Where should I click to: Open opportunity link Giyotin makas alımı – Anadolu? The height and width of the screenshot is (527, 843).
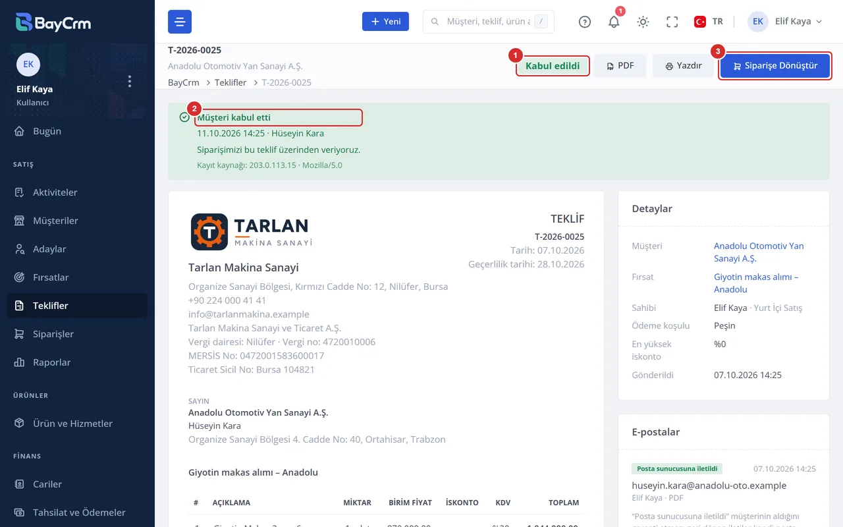click(x=756, y=283)
